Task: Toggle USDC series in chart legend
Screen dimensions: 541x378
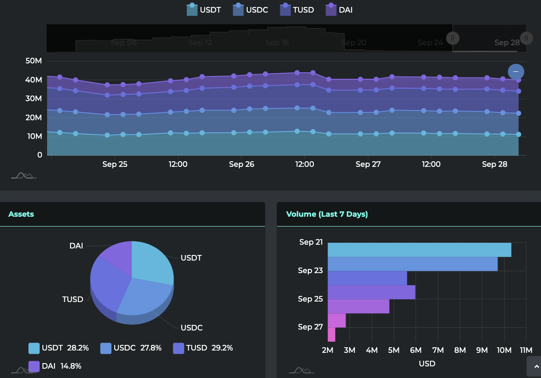Action: 250,10
